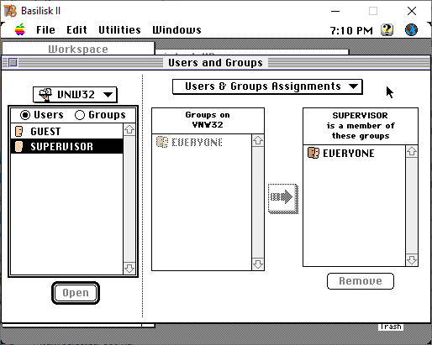Screen dimensions: 432x345
Task: Click the Basilisk II app icon
Action: (x=10, y=11)
